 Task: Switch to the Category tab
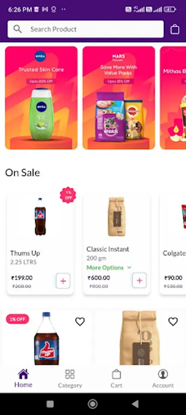click(x=70, y=379)
